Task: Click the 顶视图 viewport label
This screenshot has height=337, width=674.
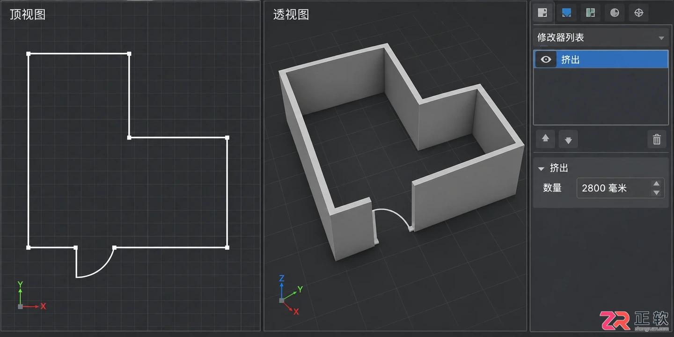Action: pos(28,15)
